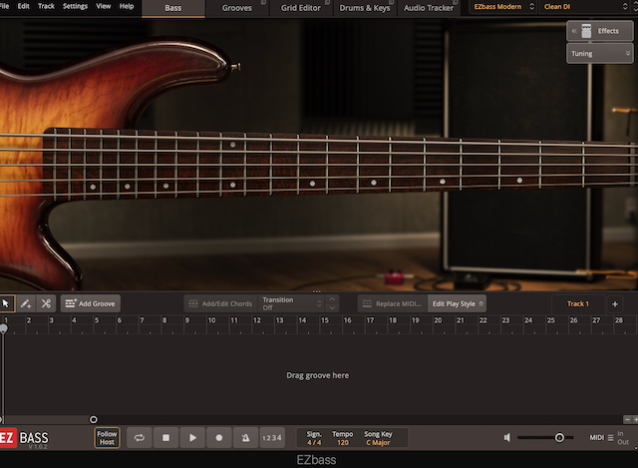Detach the Audio Tracker tab icon
This screenshot has width=638, height=468.
[455, 2]
